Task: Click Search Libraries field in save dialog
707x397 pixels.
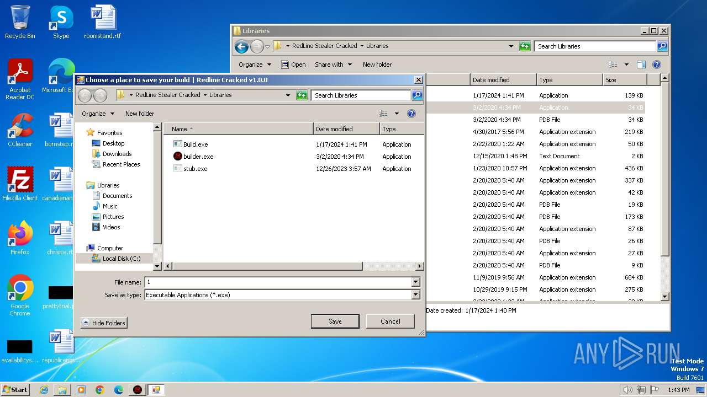Action: tap(361, 95)
